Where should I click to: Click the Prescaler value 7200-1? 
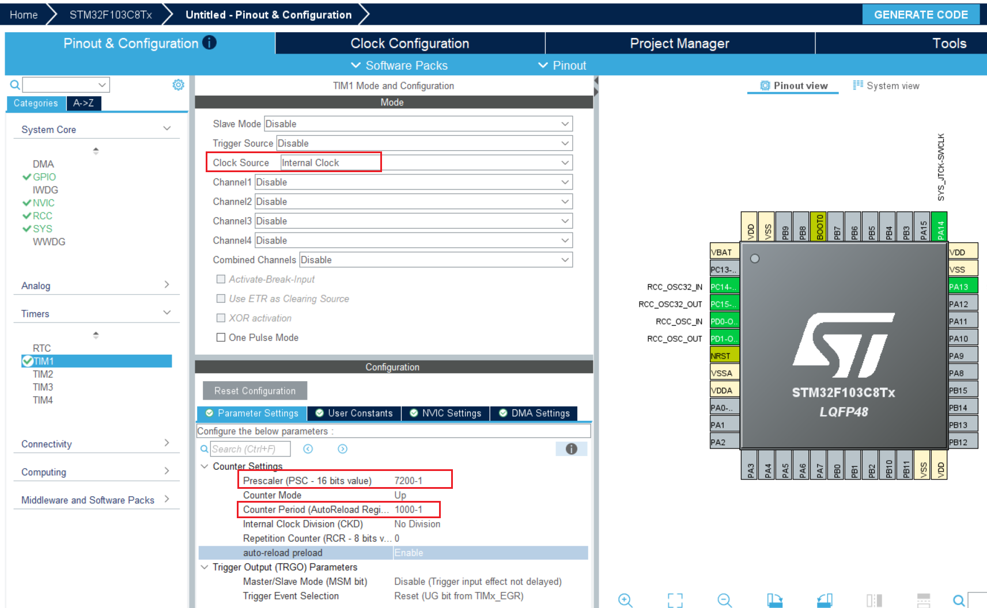tap(408, 481)
